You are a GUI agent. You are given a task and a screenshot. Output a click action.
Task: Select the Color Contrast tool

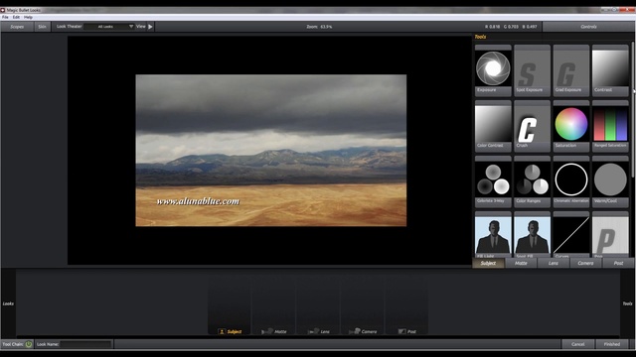tap(493, 126)
